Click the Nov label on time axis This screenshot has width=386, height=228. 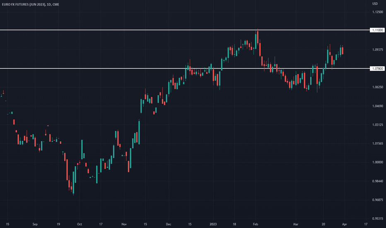124,224
